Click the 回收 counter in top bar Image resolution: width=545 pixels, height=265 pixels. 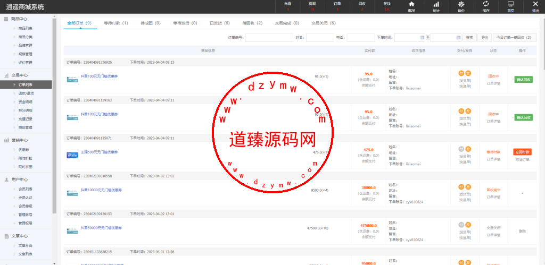point(362,6)
